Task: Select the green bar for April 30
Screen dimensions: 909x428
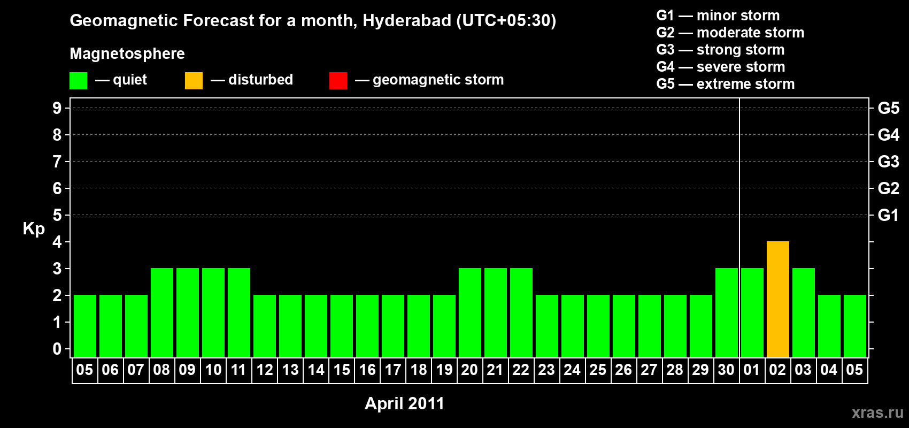Action: 727,312
